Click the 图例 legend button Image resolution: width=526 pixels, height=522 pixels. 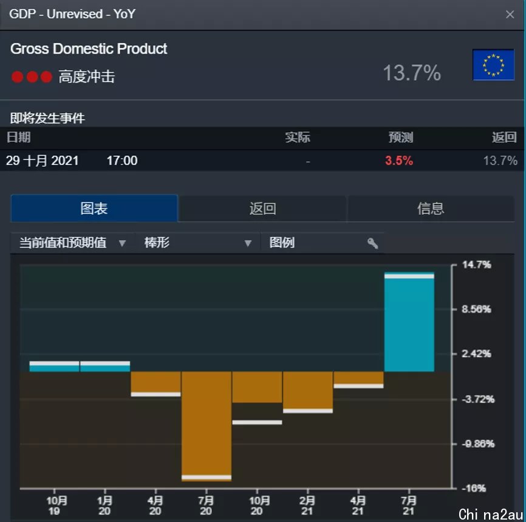click(x=322, y=243)
